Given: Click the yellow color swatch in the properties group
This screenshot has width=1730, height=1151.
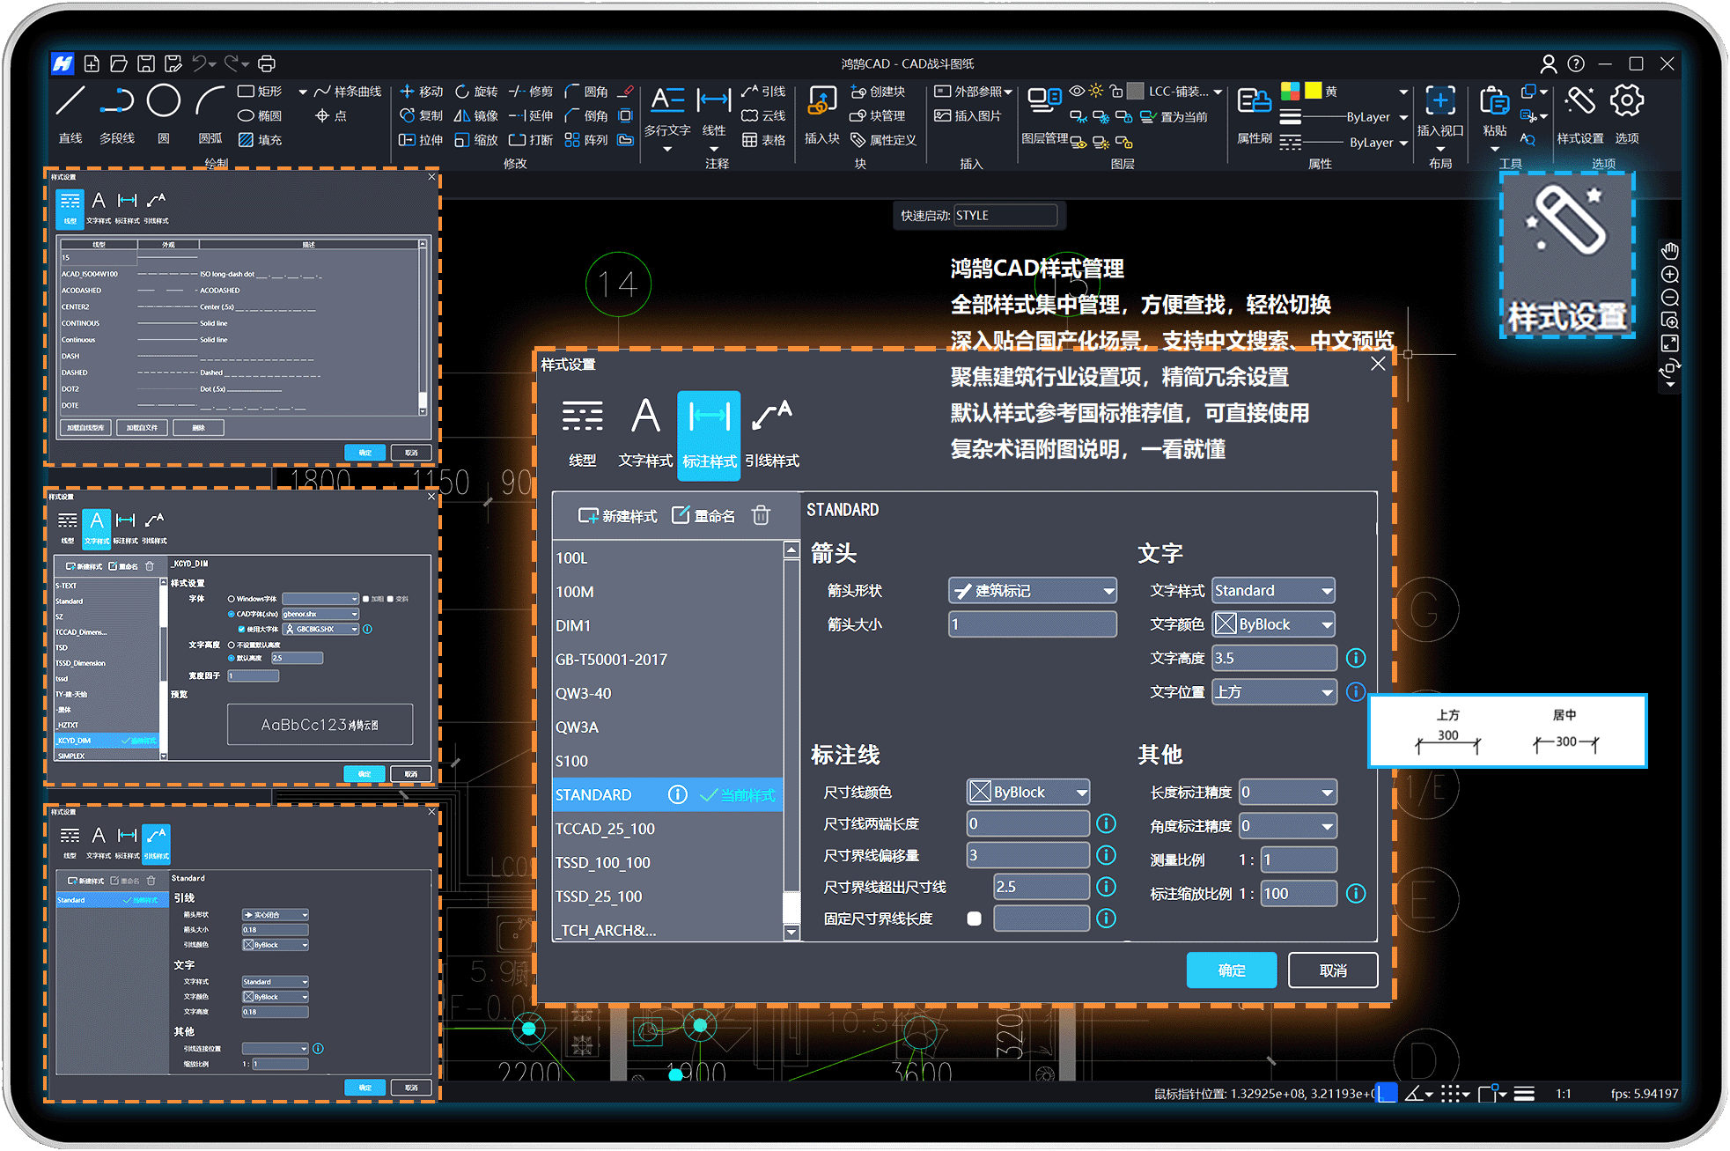Looking at the screenshot, I should tap(1313, 91).
